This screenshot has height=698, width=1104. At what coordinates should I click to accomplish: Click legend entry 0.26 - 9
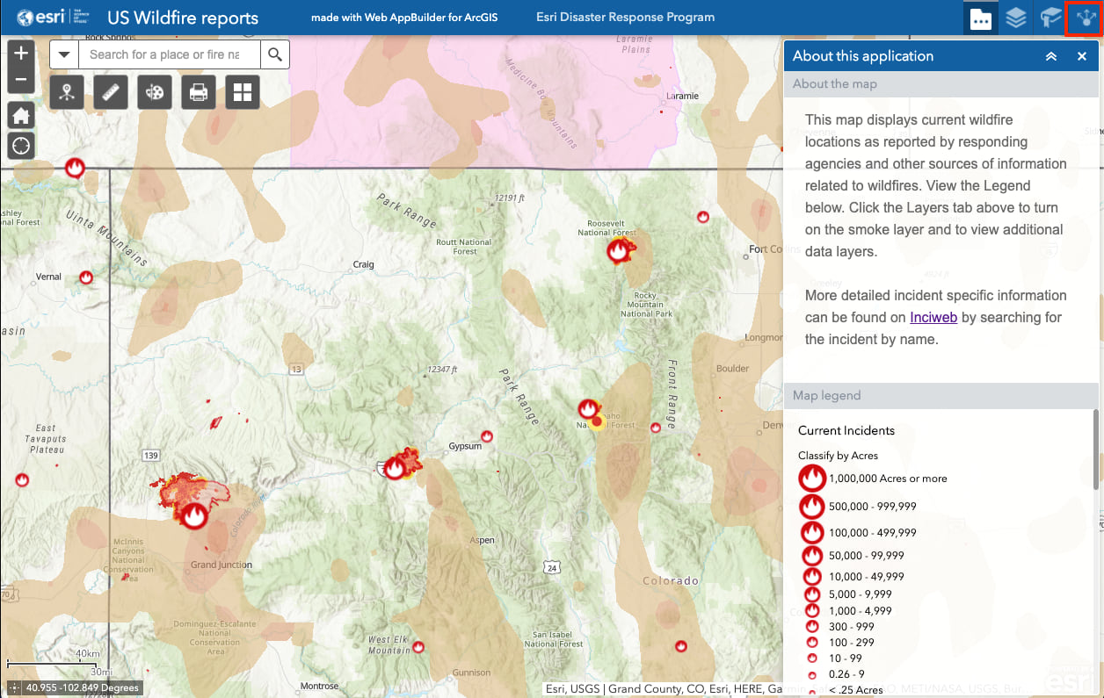(846, 674)
